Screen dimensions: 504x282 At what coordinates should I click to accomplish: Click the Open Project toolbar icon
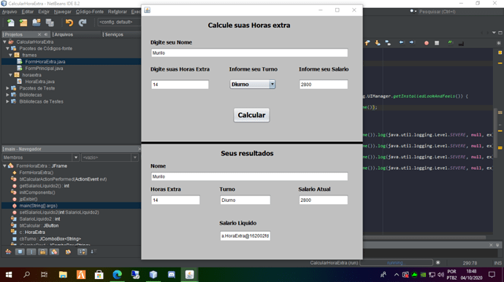point(37,23)
